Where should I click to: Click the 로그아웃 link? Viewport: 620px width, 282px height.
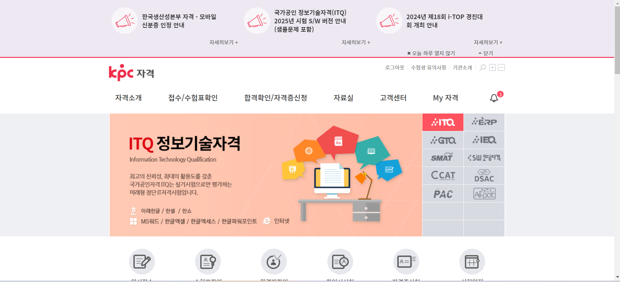pyautogui.click(x=395, y=68)
